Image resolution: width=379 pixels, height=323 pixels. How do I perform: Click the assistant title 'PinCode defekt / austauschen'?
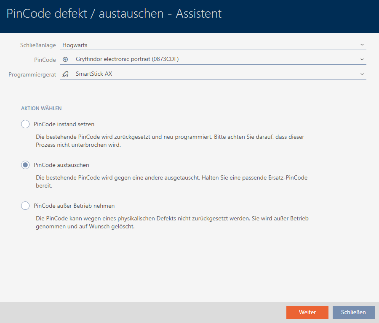click(x=114, y=14)
